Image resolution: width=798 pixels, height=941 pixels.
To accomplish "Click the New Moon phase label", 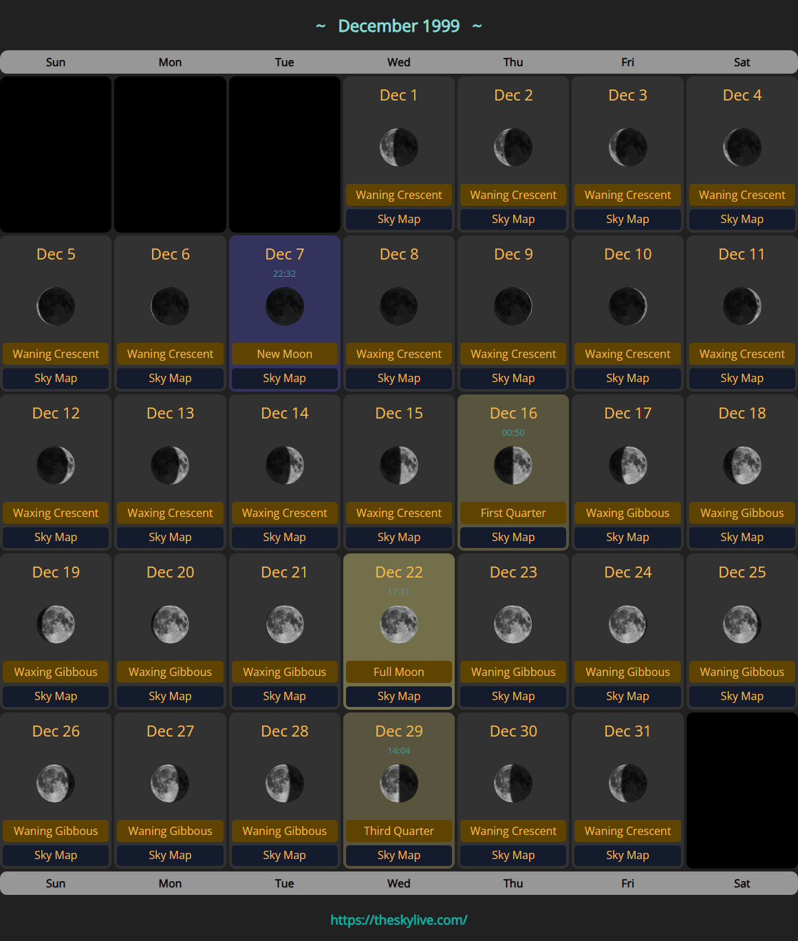I will pos(284,354).
